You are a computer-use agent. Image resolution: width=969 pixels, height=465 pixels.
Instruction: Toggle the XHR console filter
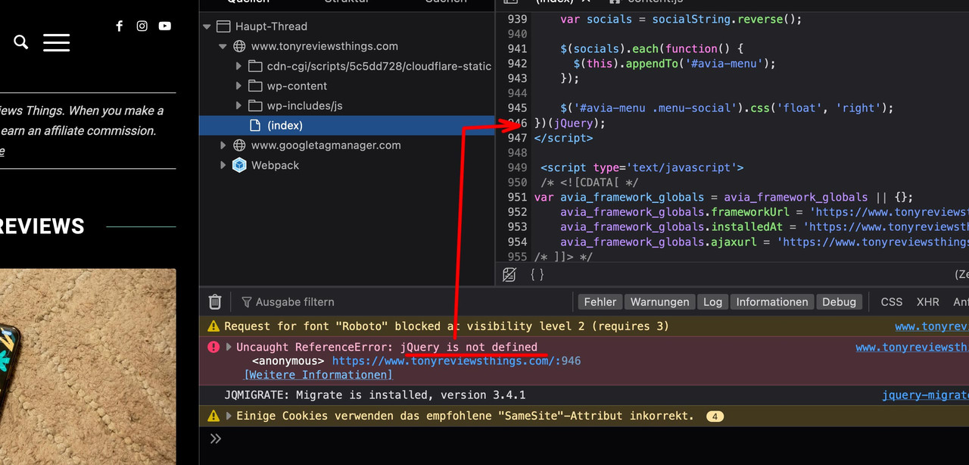coord(928,301)
